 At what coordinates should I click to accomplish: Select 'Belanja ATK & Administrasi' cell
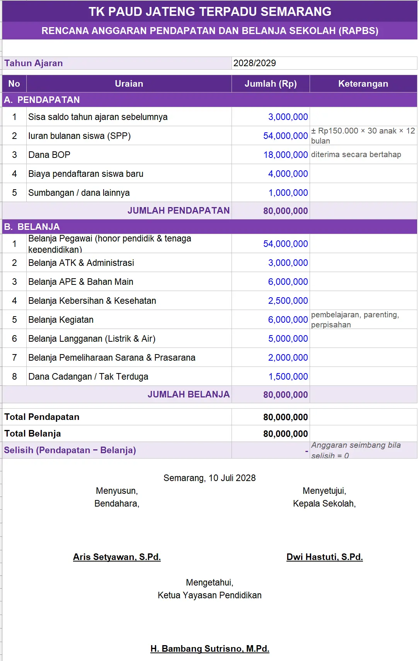coord(129,263)
